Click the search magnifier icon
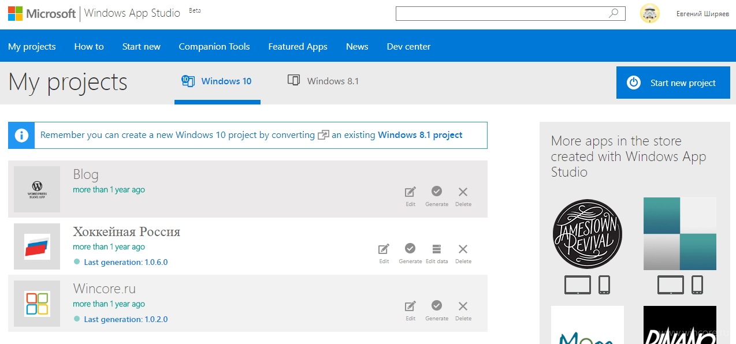This screenshot has width=736, height=344. pyautogui.click(x=614, y=13)
